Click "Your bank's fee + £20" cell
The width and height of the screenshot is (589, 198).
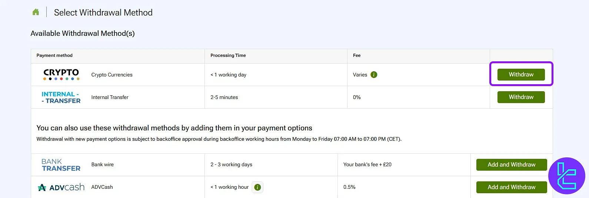367,164
